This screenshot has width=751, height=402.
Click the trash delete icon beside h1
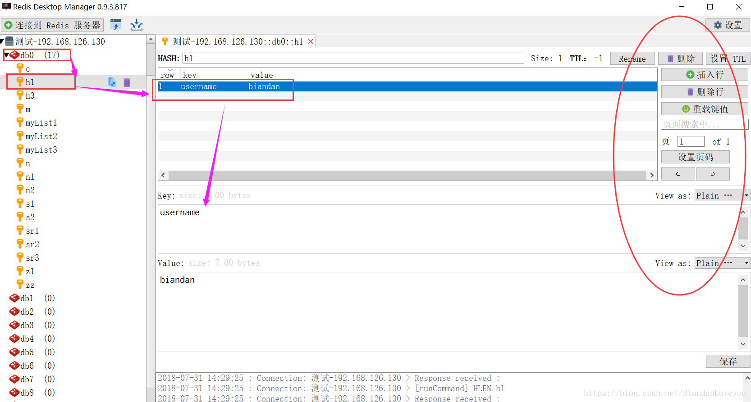pyautogui.click(x=127, y=82)
